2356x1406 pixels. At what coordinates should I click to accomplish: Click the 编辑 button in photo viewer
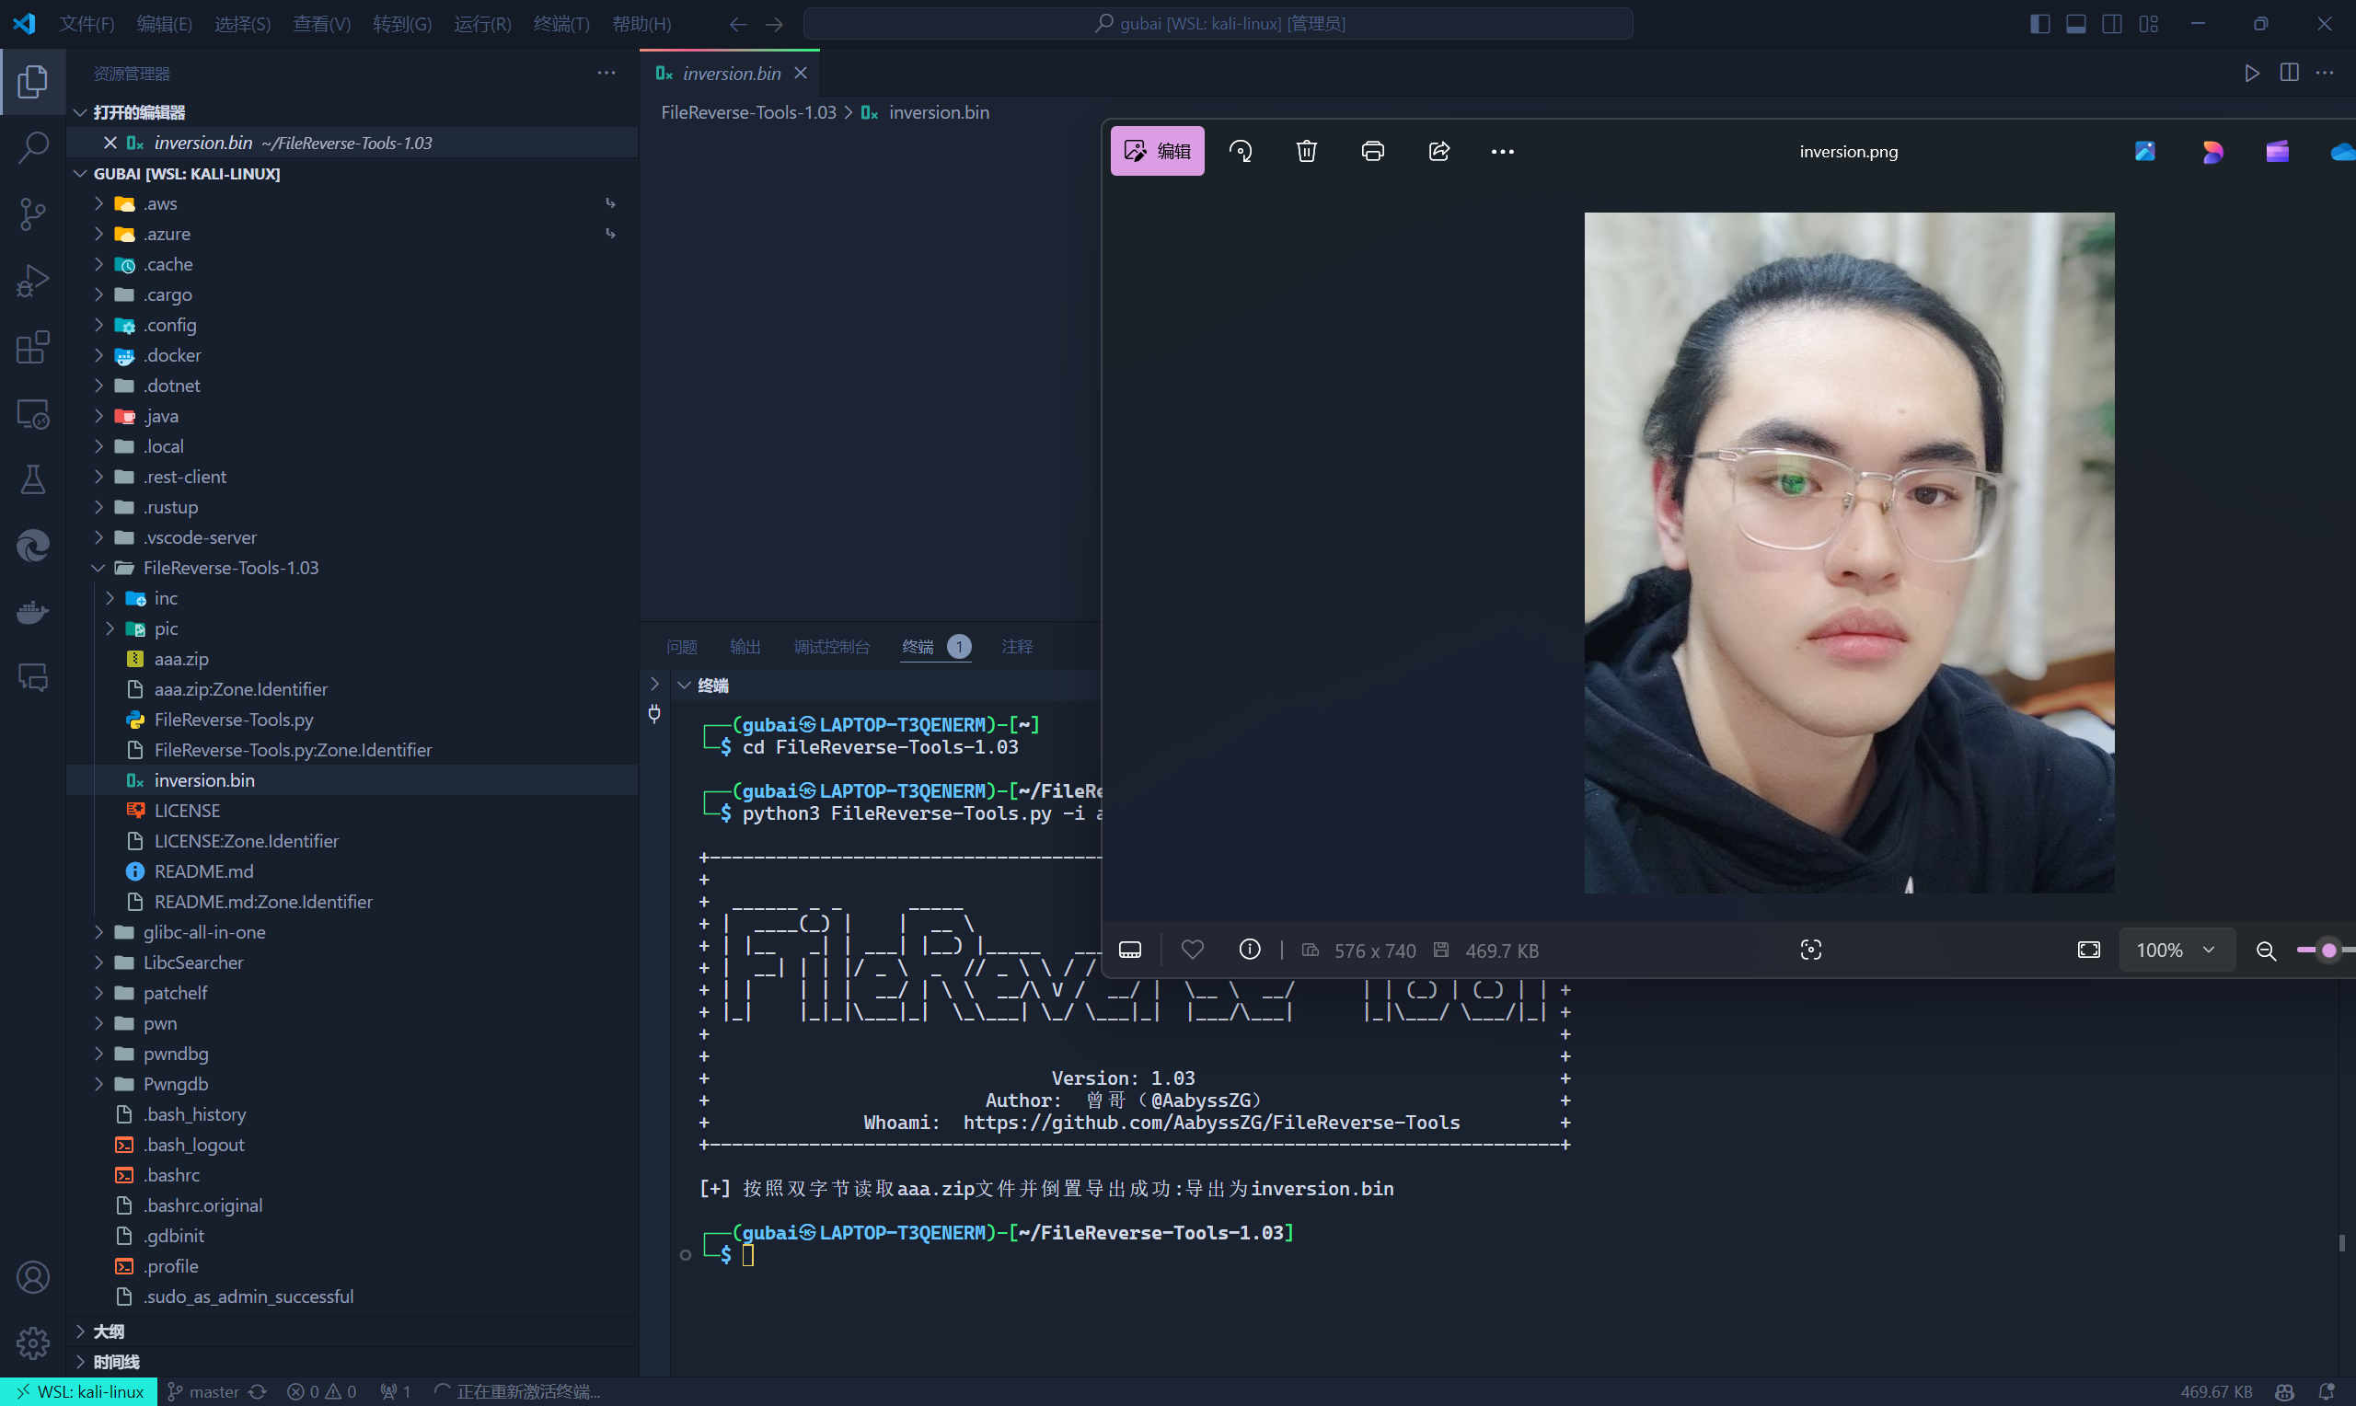[1157, 151]
